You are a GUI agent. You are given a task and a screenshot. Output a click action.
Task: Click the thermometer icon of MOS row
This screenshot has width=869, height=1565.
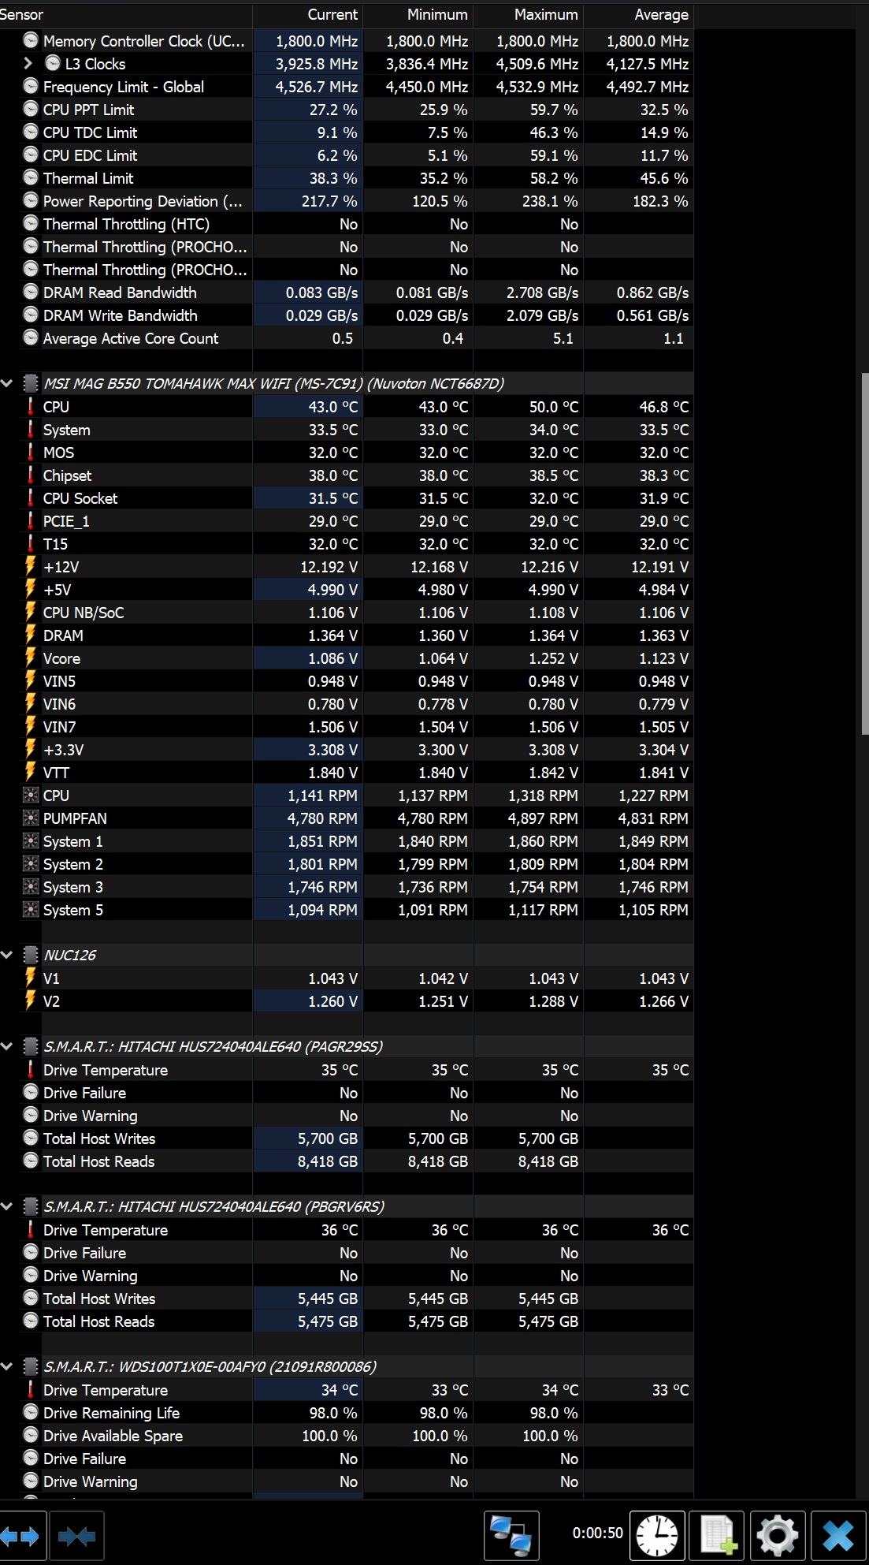click(x=31, y=452)
